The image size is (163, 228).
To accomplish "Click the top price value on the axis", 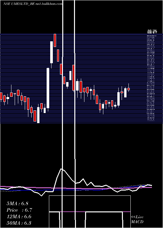I will pyautogui.click(x=152, y=31).
